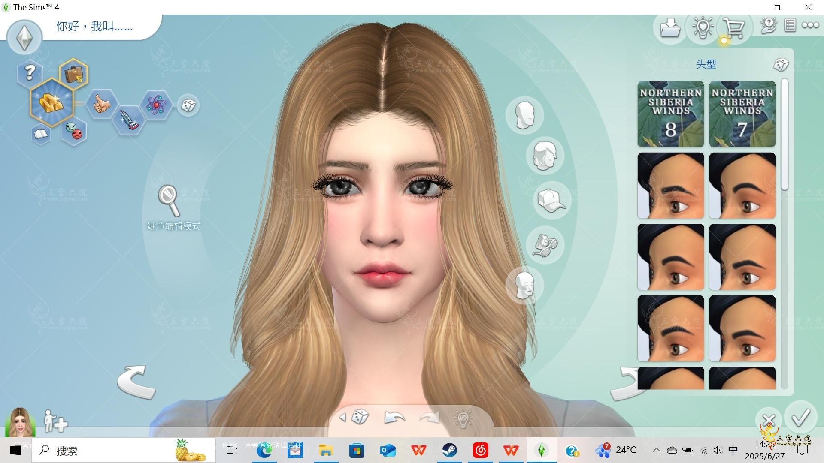The height and width of the screenshot is (463, 824).
Task: Enter detail edit mode with the magnifier
Action: [x=170, y=201]
